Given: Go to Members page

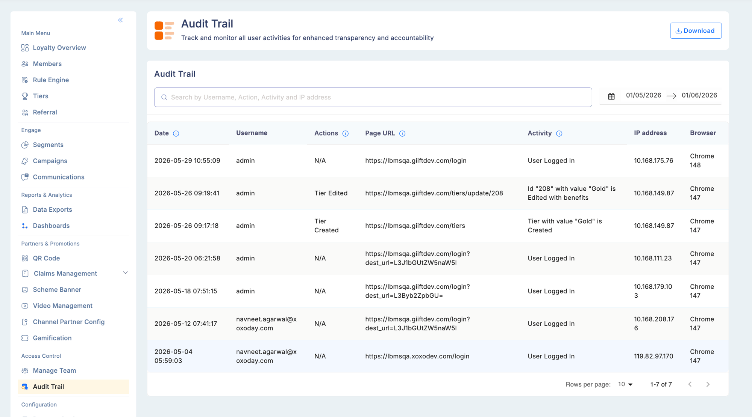Looking at the screenshot, I should [x=47, y=64].
